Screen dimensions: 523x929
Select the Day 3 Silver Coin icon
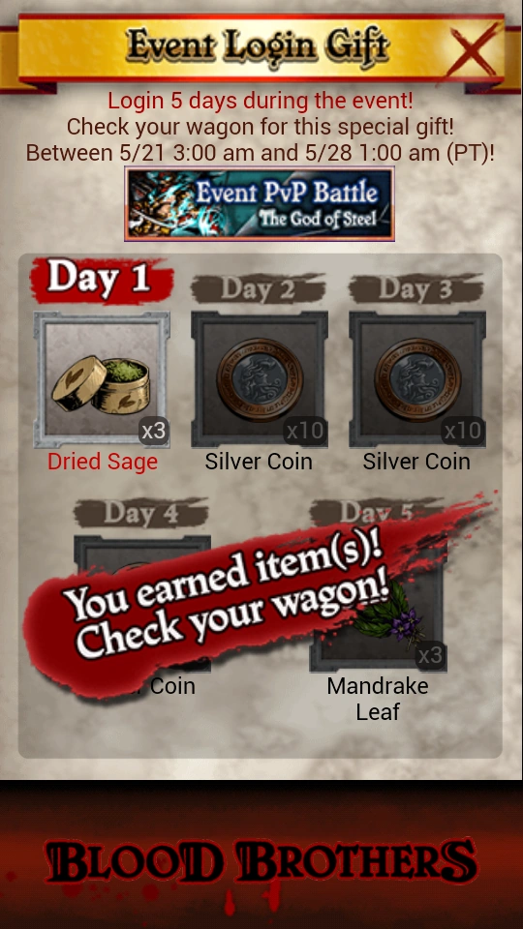pos(416,379)
